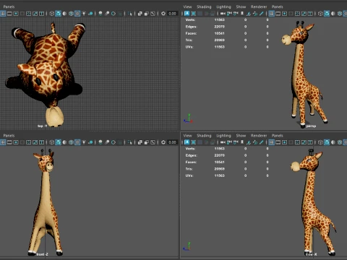Click the exposure icon in top-Y panel
Screen dimensions: 347x260
[163, 14]
